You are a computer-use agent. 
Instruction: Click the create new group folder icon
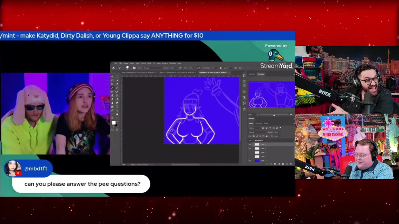283,164
